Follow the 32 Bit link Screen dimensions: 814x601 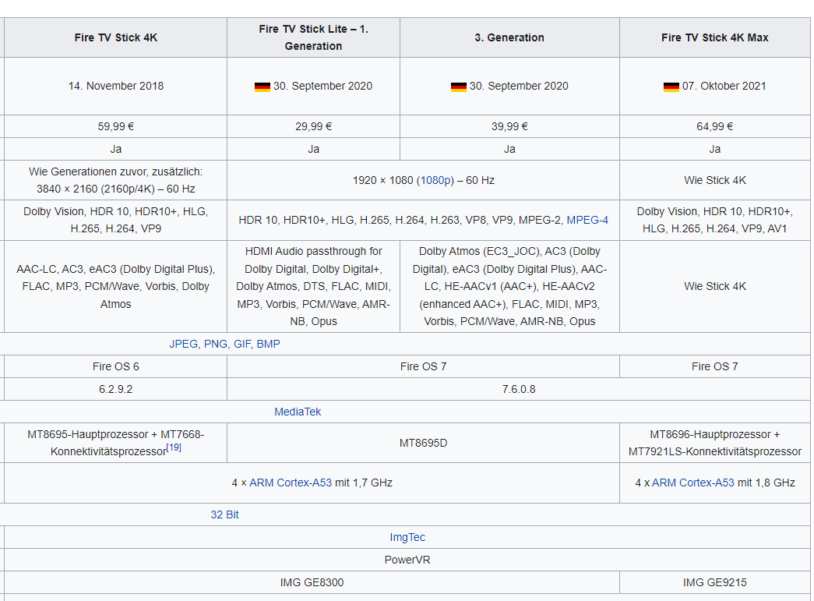[224, 514]
